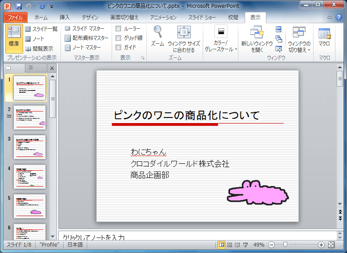This screenshot has height=253, width=347.
Task: Switch to ノート view
Action: tap(34, 39)
